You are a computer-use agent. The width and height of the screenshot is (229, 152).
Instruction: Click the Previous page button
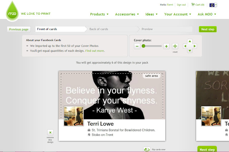pyautogui.click(x=19, y=29)
